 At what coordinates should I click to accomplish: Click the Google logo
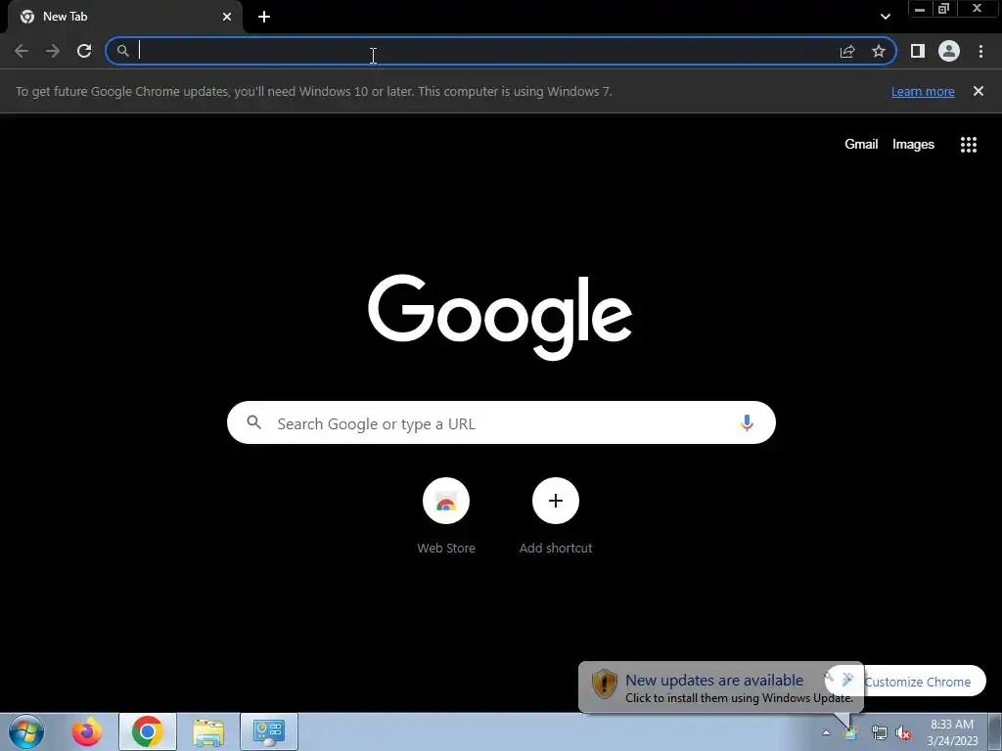coord(500,317)
